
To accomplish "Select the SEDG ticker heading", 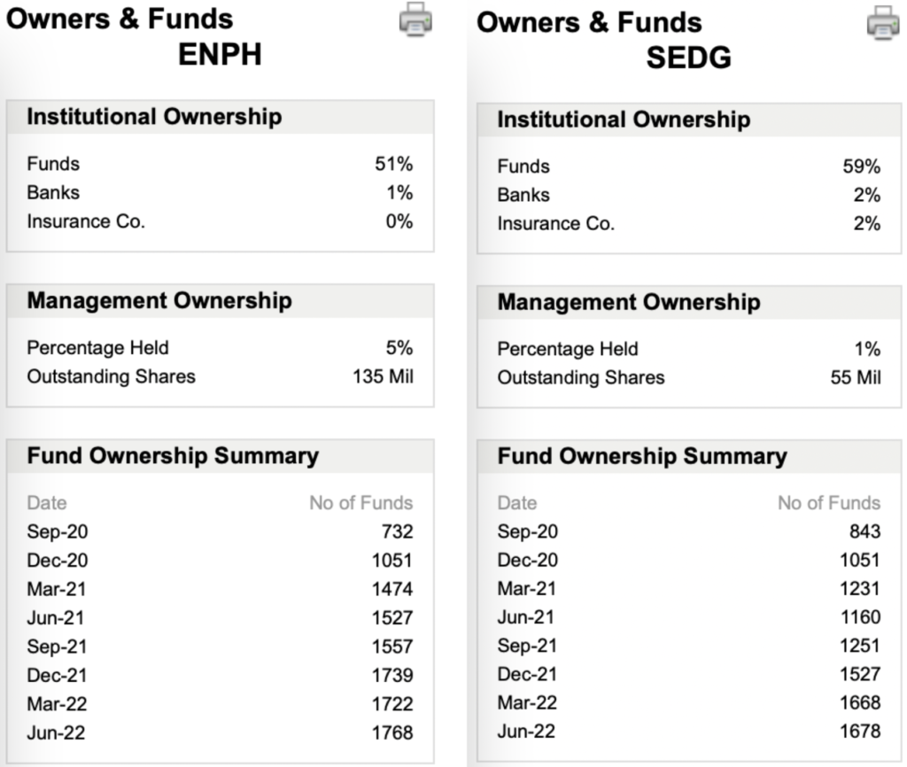I will coord(689,58).
